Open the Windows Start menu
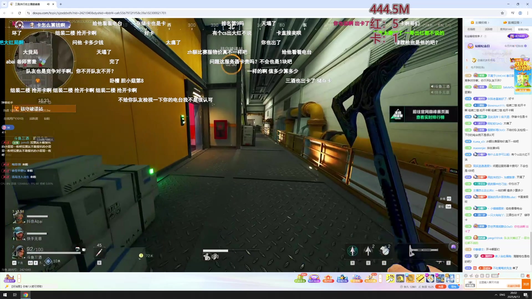 pos(5,295)
